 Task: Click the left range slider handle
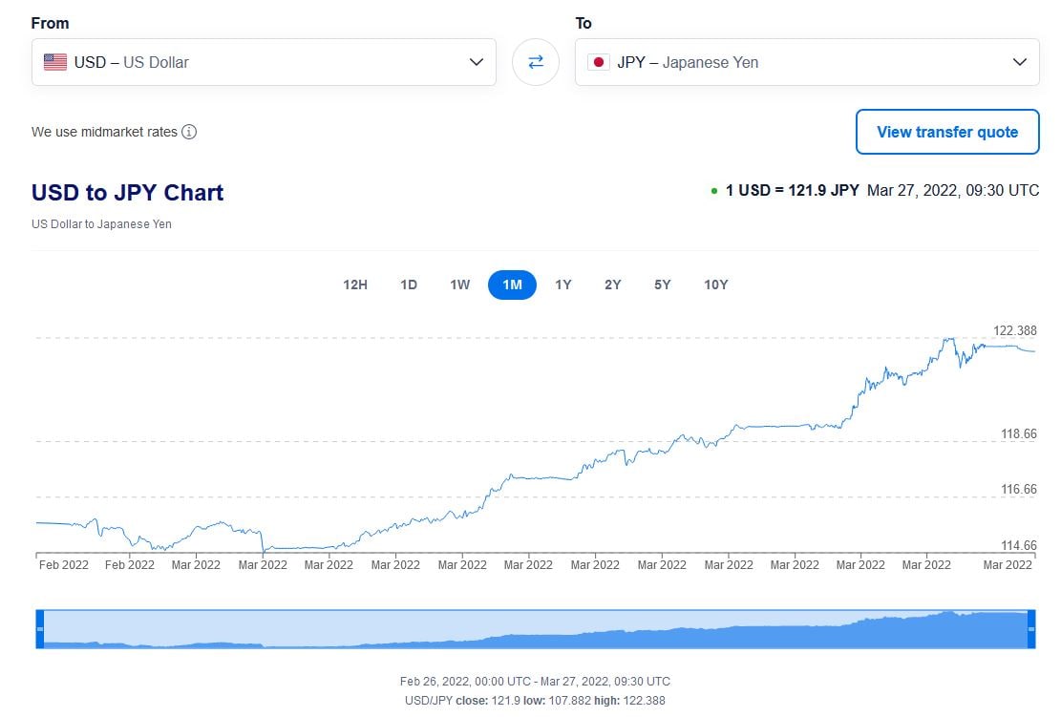[40, 629]
